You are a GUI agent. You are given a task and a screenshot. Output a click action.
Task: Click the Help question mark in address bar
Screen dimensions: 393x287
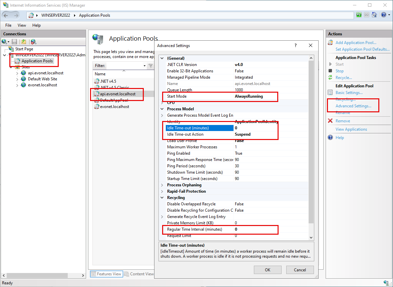383,15
